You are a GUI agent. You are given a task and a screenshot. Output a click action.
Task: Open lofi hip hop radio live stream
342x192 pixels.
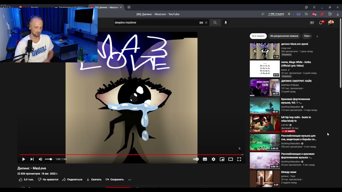pyautogui.click(x=296, y=119)
